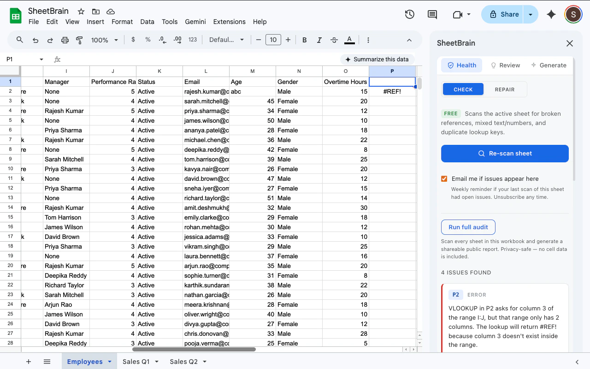Select the CHECK toggle option

pos(463,89)
